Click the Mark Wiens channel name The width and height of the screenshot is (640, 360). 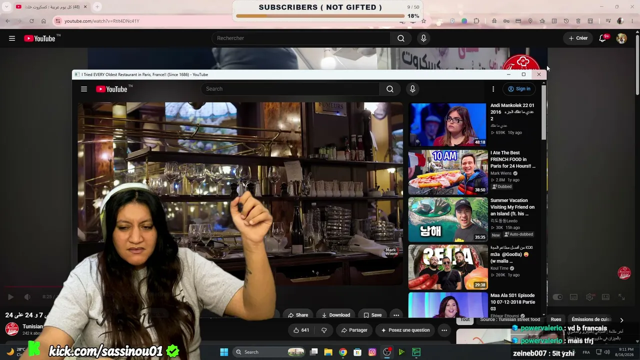[501, 173]
